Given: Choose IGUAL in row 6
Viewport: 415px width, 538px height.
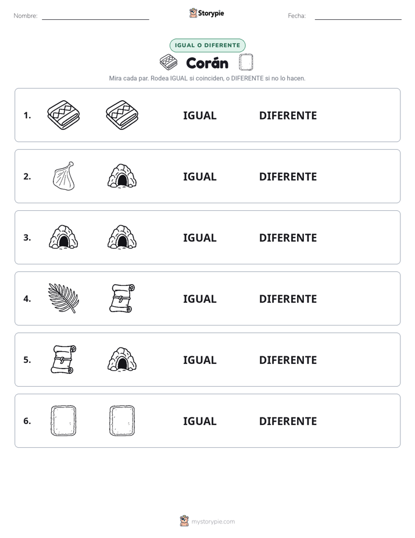Looking at the screenshot, I should pyautogui.click(x=199, y=421).
